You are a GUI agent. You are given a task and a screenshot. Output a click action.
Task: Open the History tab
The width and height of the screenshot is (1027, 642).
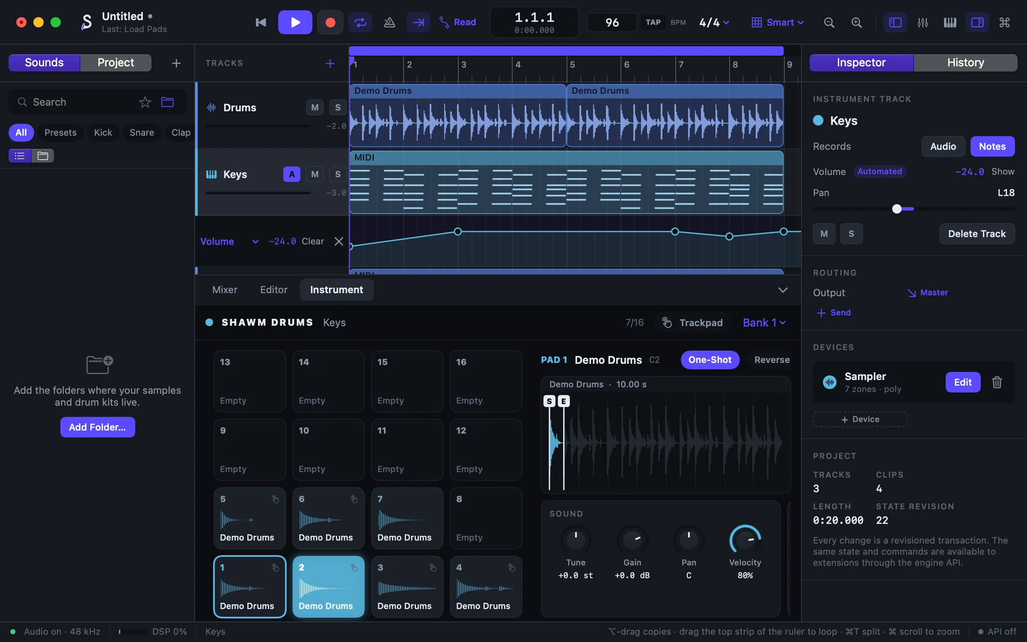pyautogui.click(x=965, y=62)
